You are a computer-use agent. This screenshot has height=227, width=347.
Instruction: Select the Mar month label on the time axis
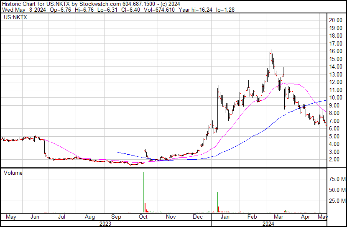tap(279, 217)
